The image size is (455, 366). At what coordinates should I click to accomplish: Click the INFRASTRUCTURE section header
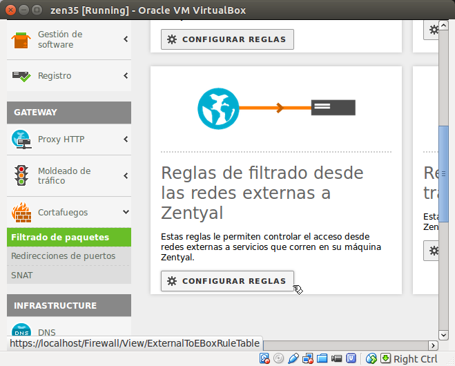(x=69, y=305)
